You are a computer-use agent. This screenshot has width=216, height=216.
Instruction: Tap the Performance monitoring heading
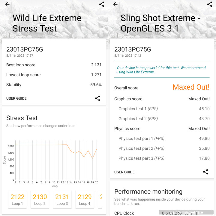pyautogui.click(x=148, y=192)
